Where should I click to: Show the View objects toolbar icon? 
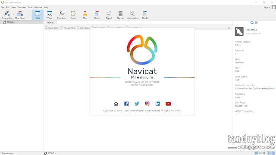click(x=50, y=15)
